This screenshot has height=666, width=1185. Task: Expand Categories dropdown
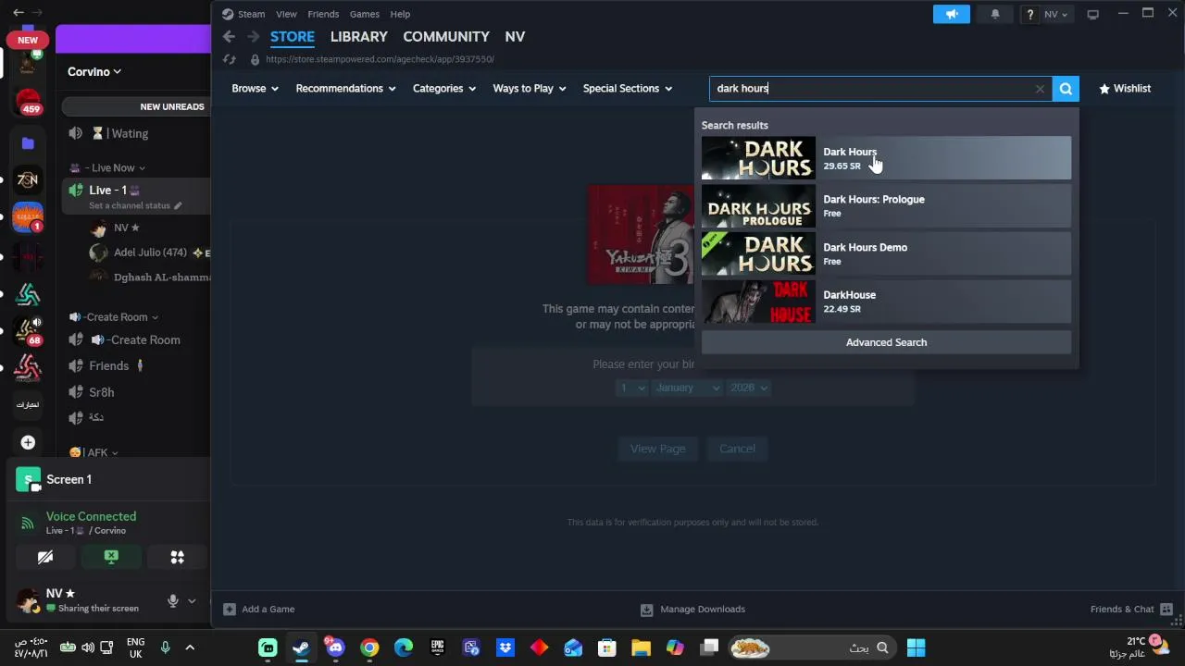click(x=444, y=89)
